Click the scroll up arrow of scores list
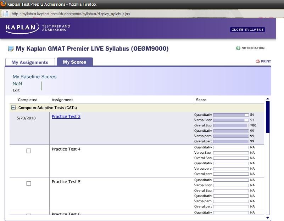Viewport: 284px width, 221px height. 268,99
